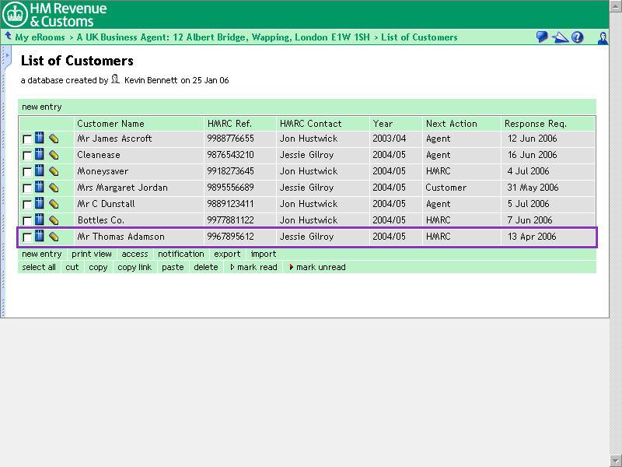Open blue entry icon for Cleanease

[x=40, y=155]
